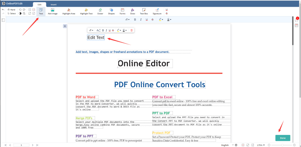The height and width of the screenshot is (147, 301).
Task: Open the Signature tool
Action: pyautogui.click(x=157, y=12)
